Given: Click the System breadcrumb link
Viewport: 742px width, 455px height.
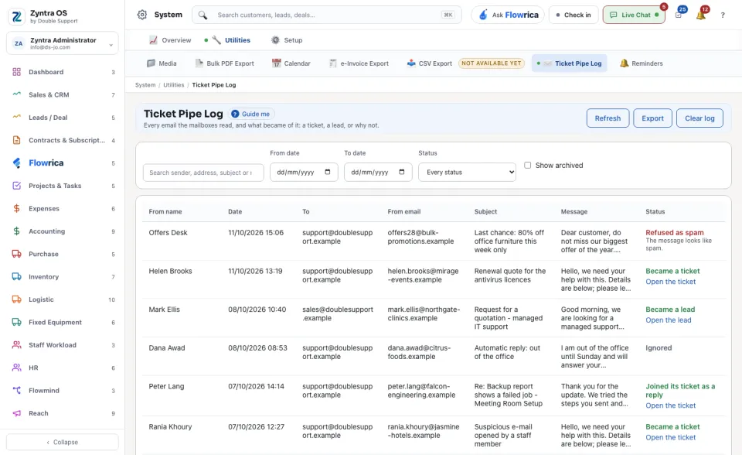Looking at the screenshot, I should [145, 85].
